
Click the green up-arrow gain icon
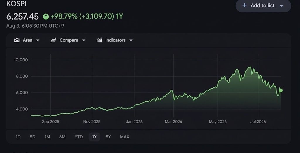click(46, 17)
